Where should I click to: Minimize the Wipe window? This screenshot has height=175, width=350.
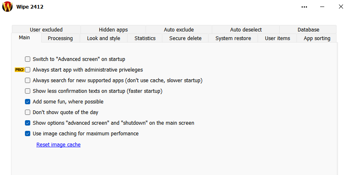(323, 7)
